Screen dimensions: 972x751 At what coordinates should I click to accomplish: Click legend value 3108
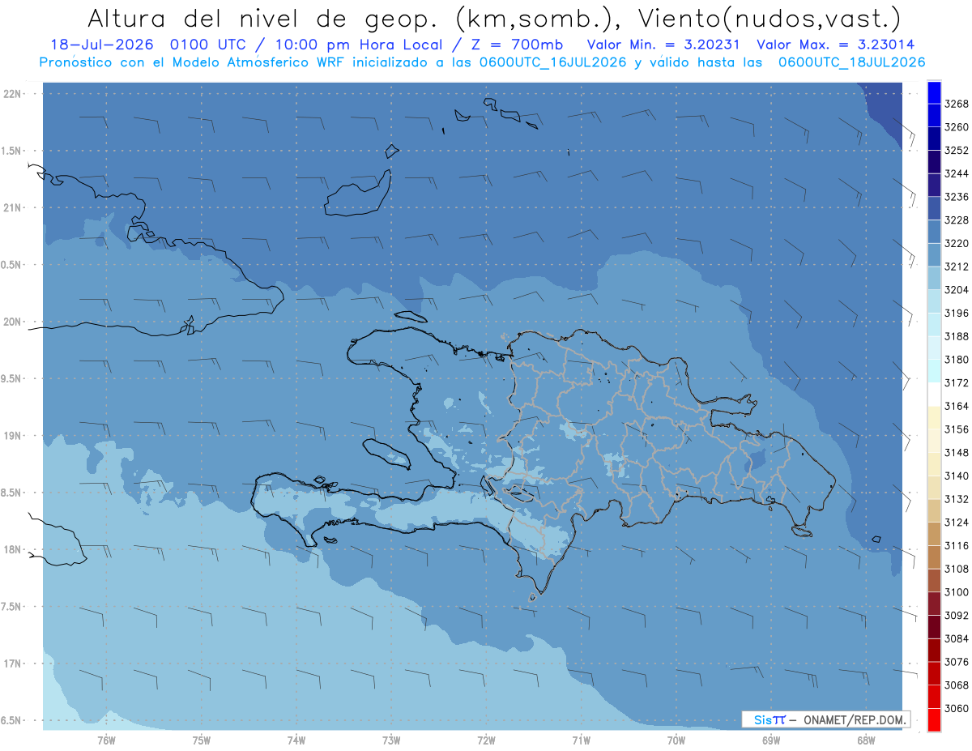tap(956, 569)
